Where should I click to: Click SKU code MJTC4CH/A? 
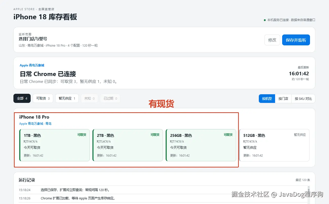pyautogui.click(x=250, y=141)
